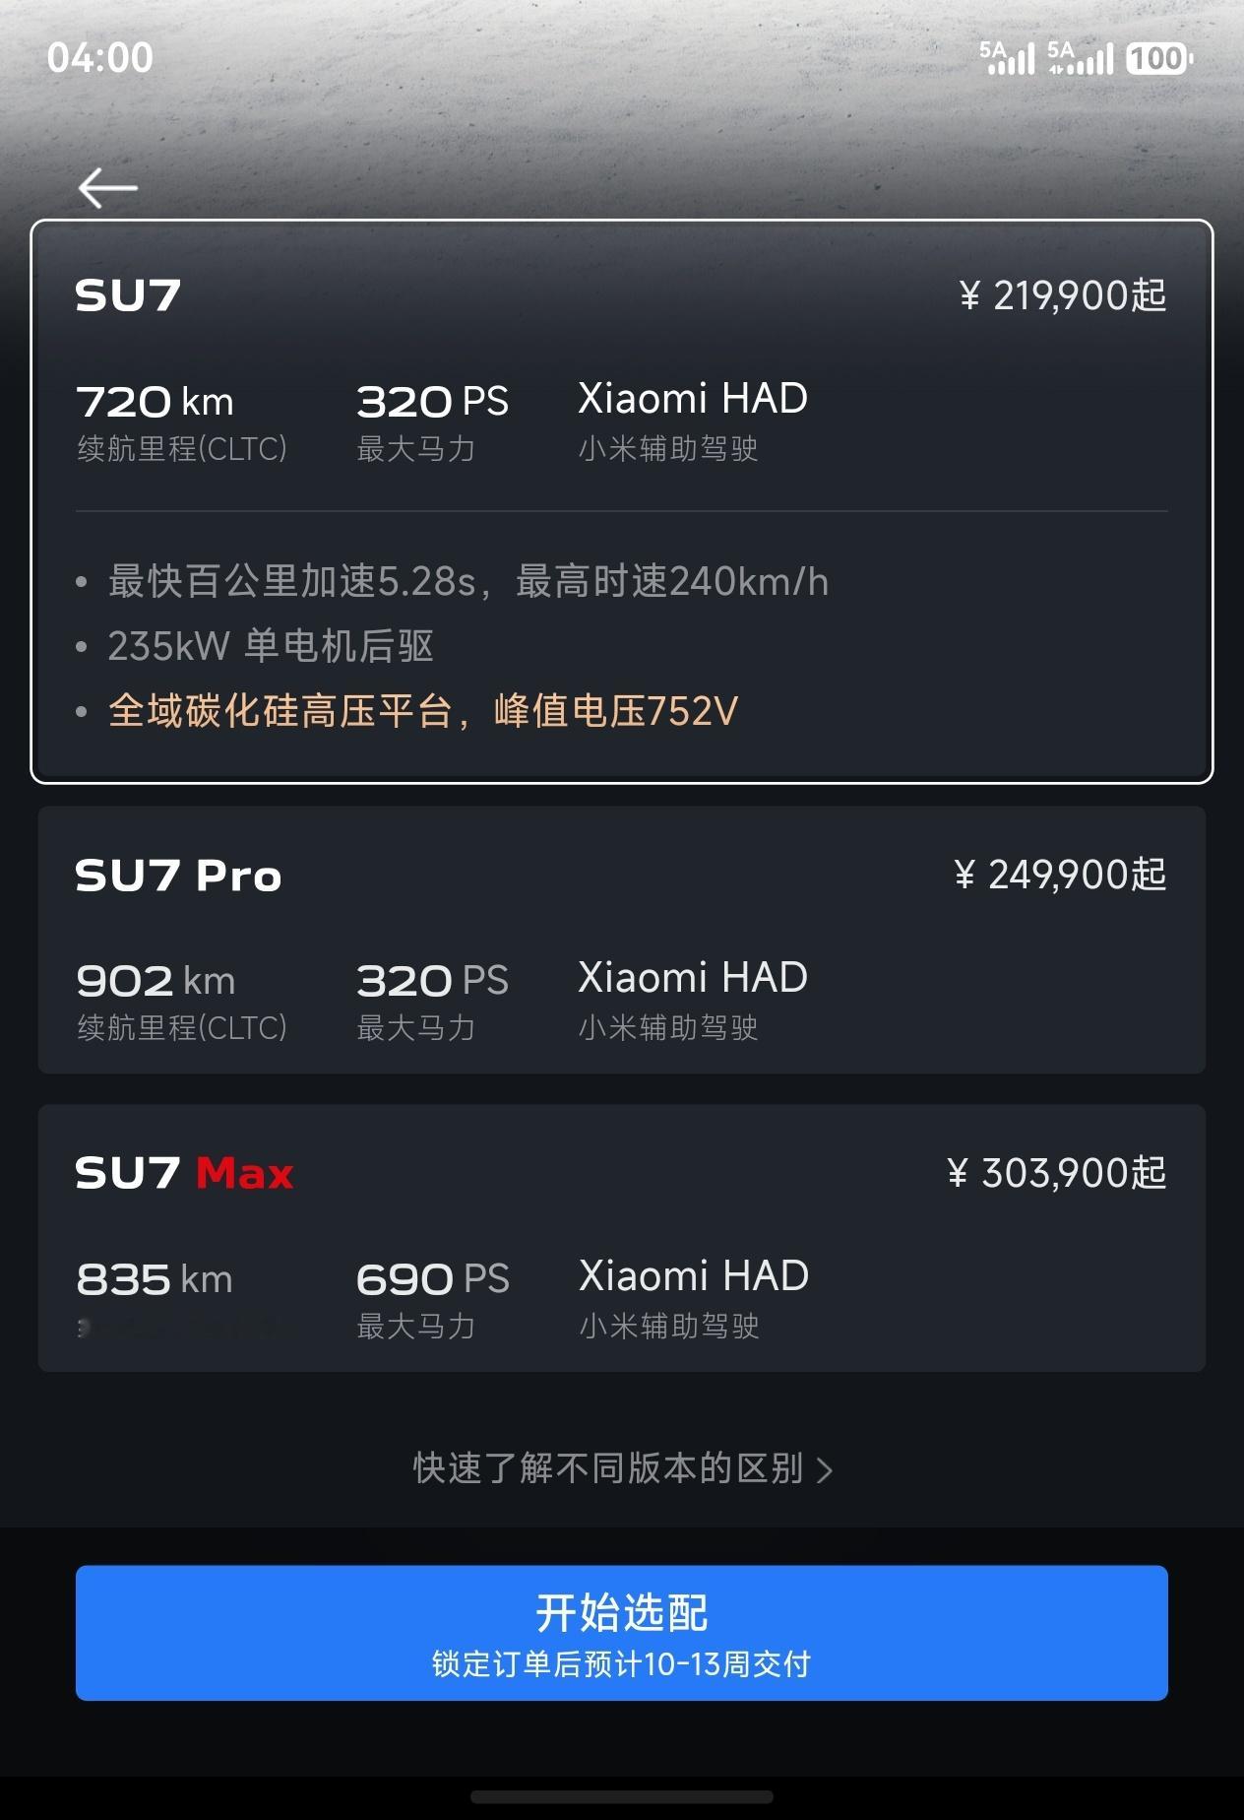Tap the 902 km range on SU7 Pro
This screenshot has width=1244, height=1820.
[155, 981]
